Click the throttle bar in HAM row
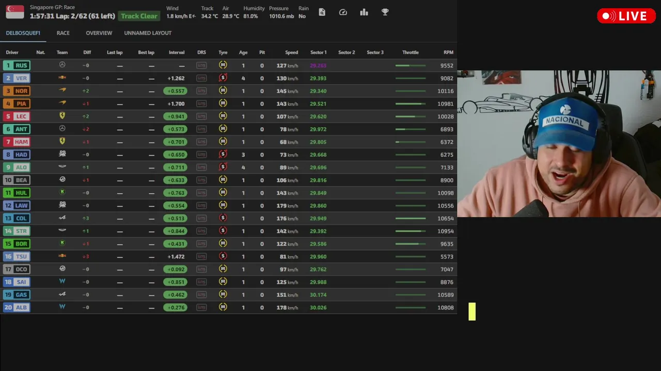 (411, 142)
